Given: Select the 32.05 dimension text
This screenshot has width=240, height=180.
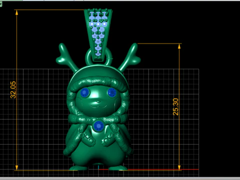Looking at the screenshot, I should [x=13, y=90].
